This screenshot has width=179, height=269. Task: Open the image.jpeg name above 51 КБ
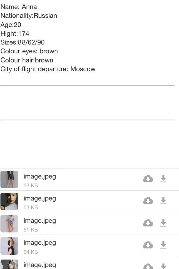[x=40, y=221]
